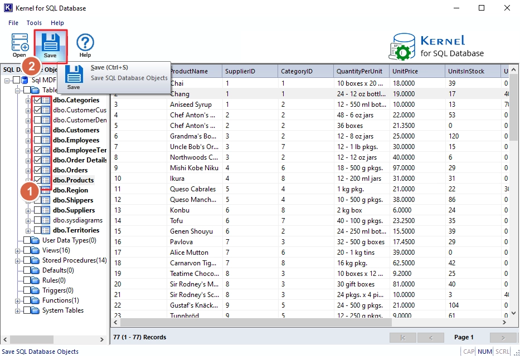Expand the dbo.Suppliers node
The height and width of the screenshot is (356, 520).
click(x=28, y=211)
